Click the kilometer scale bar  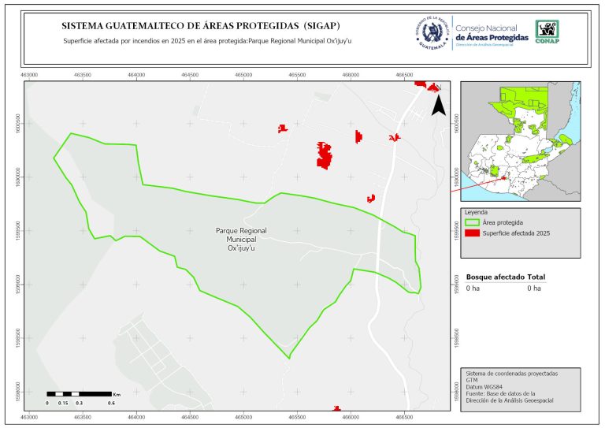pyautogui.click(x=79, y=393)
